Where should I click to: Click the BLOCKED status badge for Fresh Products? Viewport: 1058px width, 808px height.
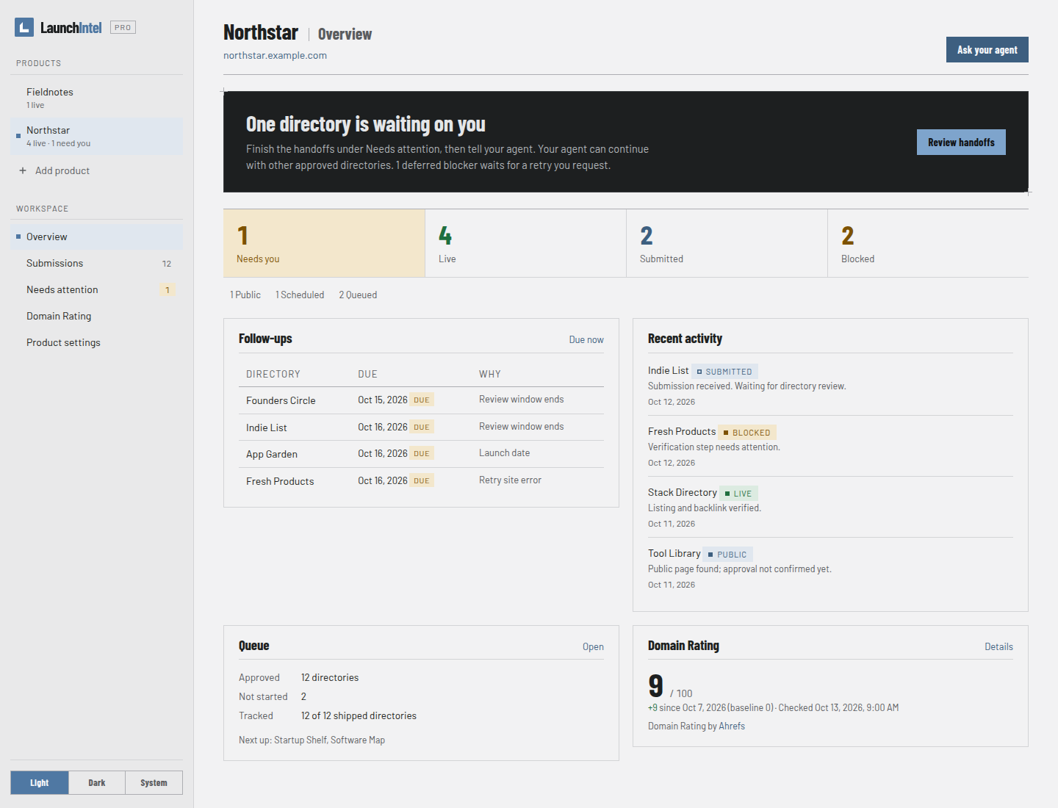point(747,433)
